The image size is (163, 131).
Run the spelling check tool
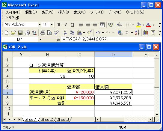[56, 33]
